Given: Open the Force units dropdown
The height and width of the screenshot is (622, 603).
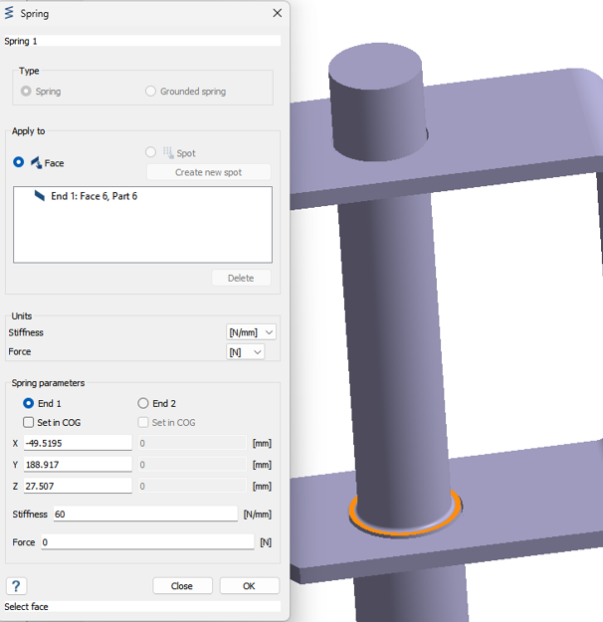Looking at the screenshot, I should point(246,352).
